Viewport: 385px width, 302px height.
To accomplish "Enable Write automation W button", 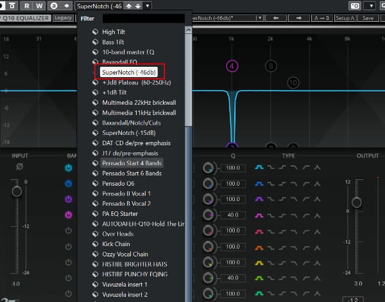I will pos(39,6).
